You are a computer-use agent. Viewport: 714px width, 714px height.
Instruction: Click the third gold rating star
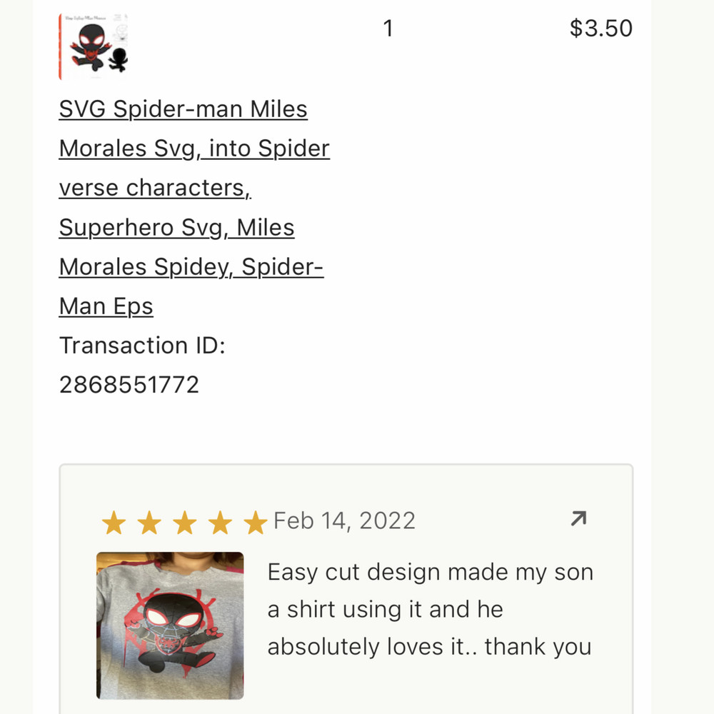point(184,523)
